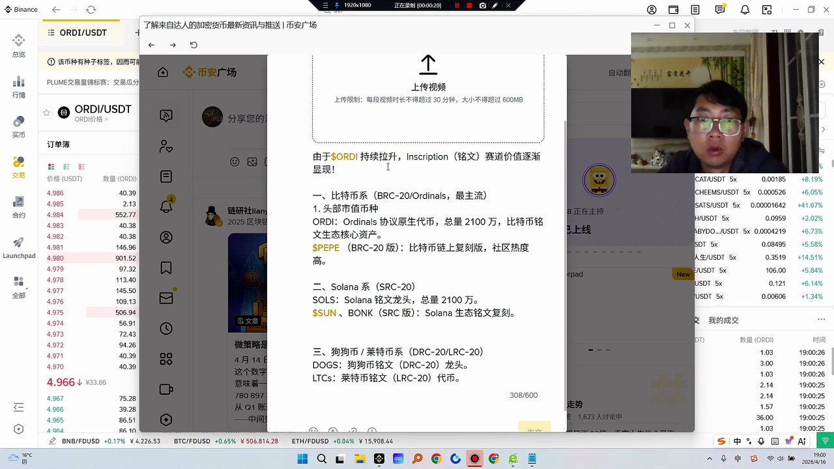Screen dimensions: 834x469
Task: Select the sell-only order book view icon
Action: [81, 167]
